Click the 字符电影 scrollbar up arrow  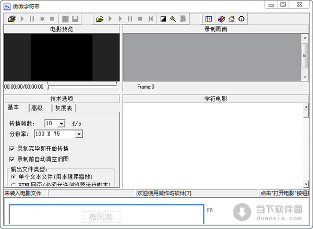(x=306, y=107)
